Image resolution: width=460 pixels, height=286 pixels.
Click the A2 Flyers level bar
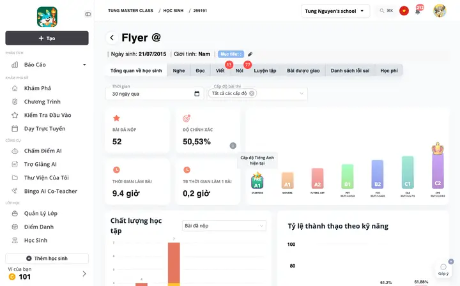click(x=318, y=179)
